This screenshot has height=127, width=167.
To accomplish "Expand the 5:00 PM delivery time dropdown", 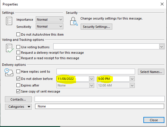I will (x=132, y=79).
